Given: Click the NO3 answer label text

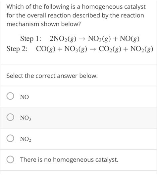Looking at the screenshot, I should [26, 118].
